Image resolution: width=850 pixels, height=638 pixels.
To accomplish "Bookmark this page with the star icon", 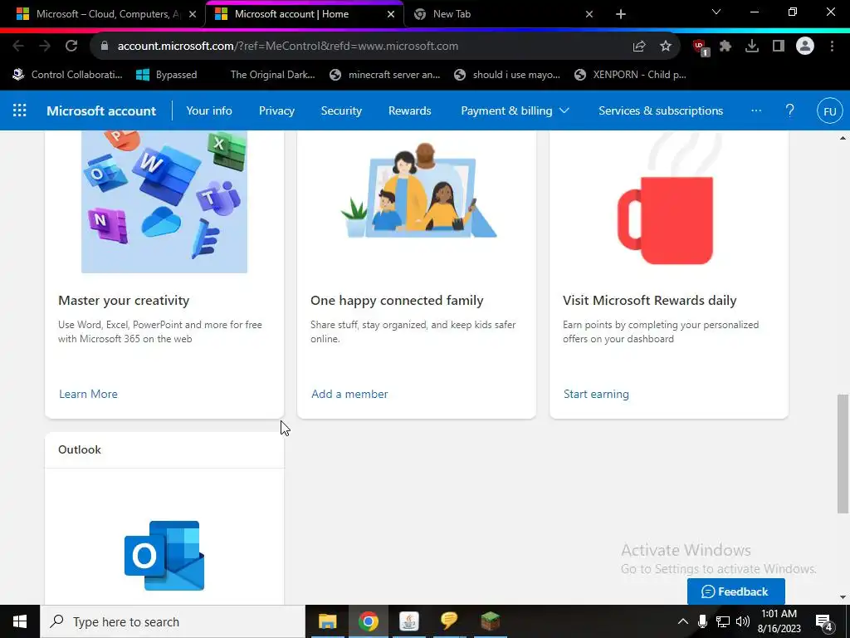I will tap(666, 47).
